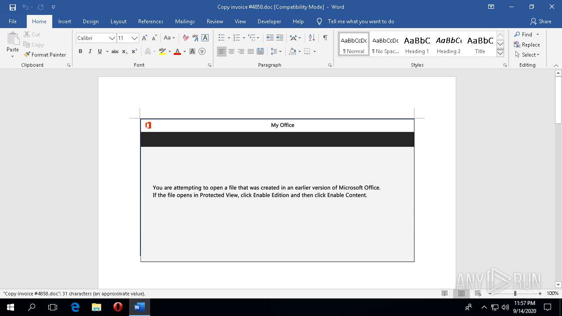
Task: Open Windows Start menu
Action: [10, 307]
